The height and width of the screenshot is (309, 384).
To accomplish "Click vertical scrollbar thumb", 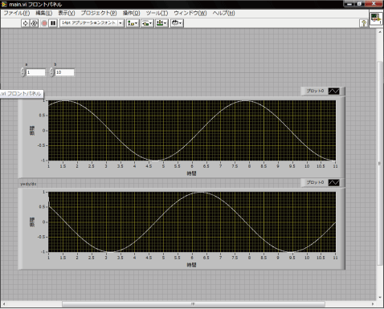I will (380, 163).
